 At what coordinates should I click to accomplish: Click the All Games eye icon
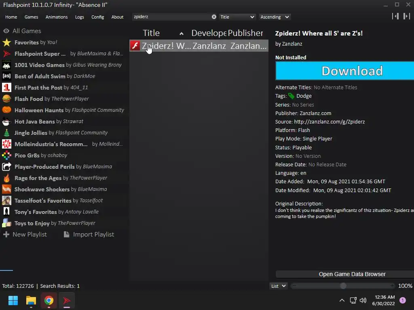6,31
